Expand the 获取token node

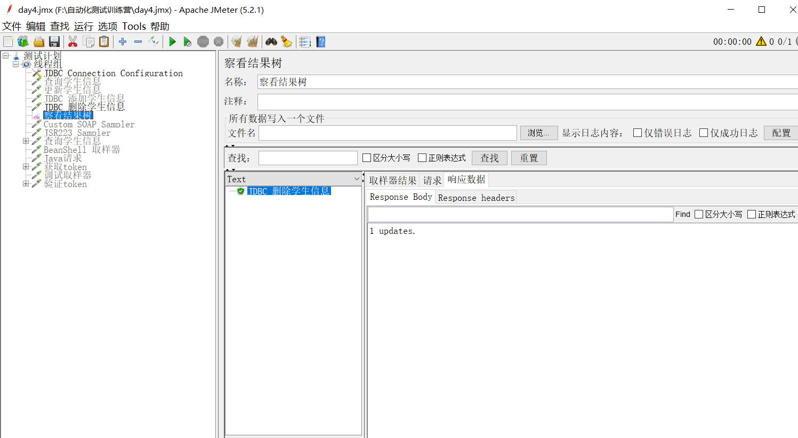pyautogui.click(x=26, y=167)
